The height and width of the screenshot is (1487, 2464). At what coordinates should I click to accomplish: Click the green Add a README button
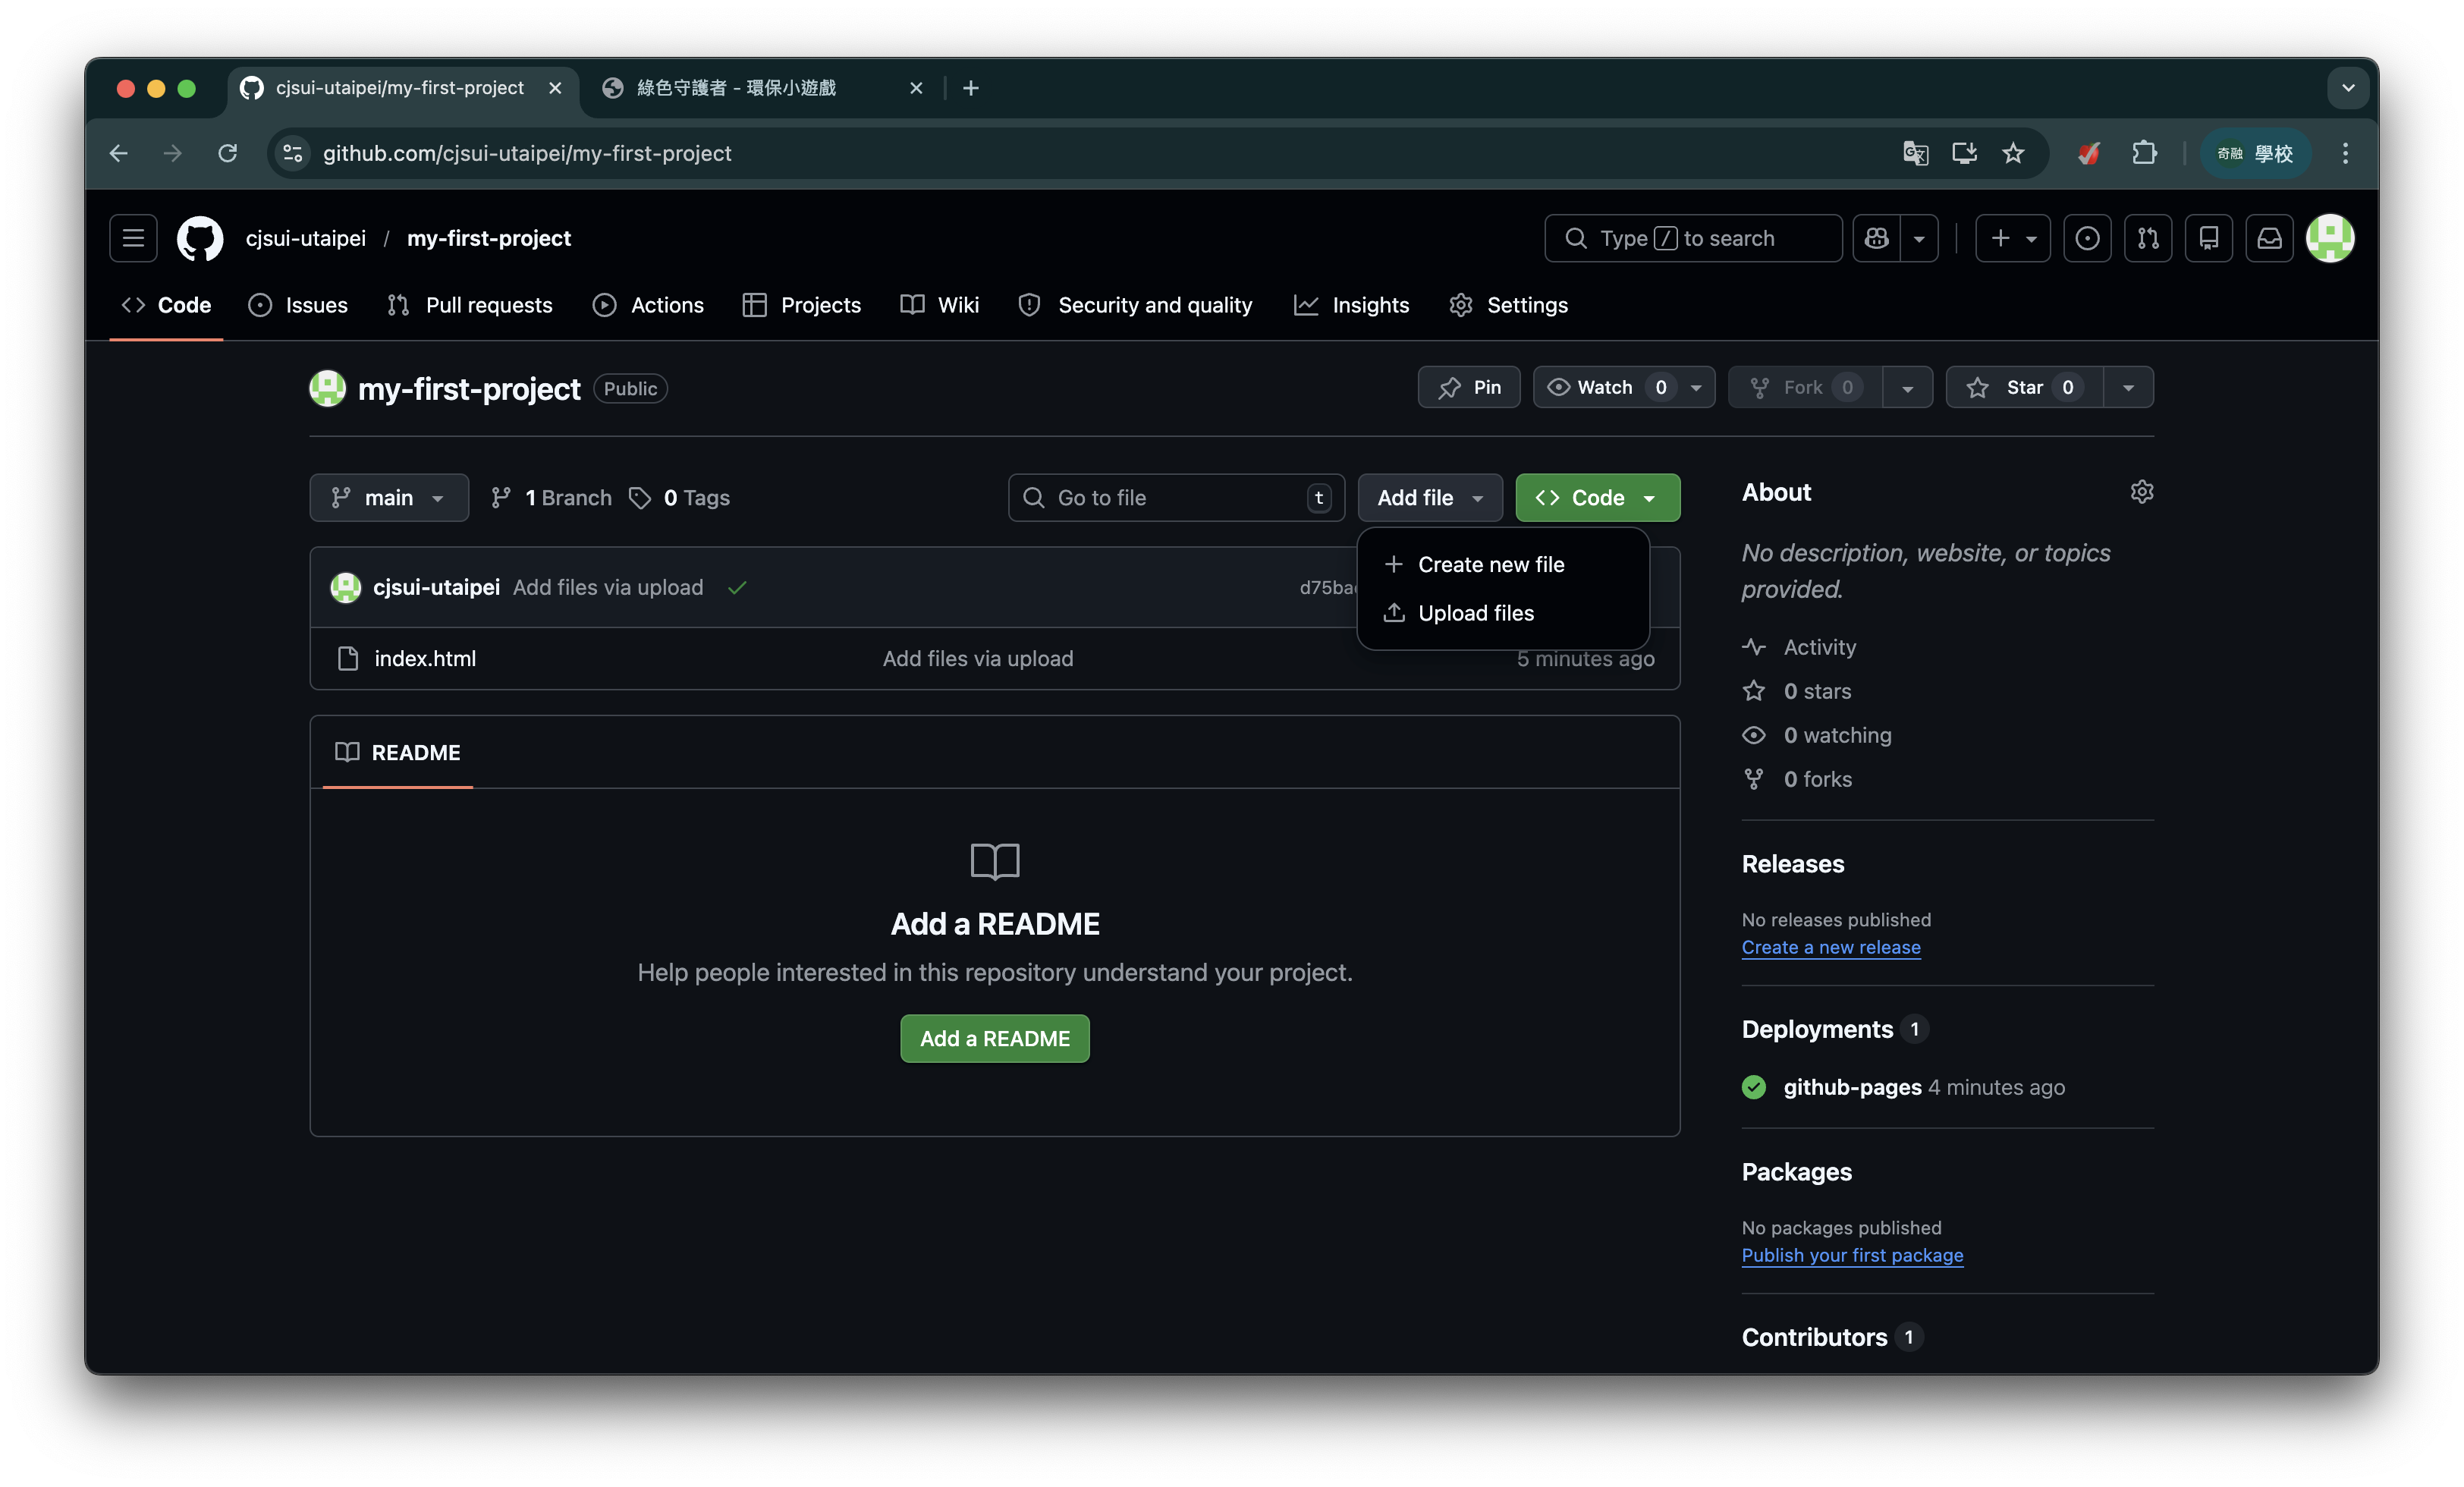994,1038
